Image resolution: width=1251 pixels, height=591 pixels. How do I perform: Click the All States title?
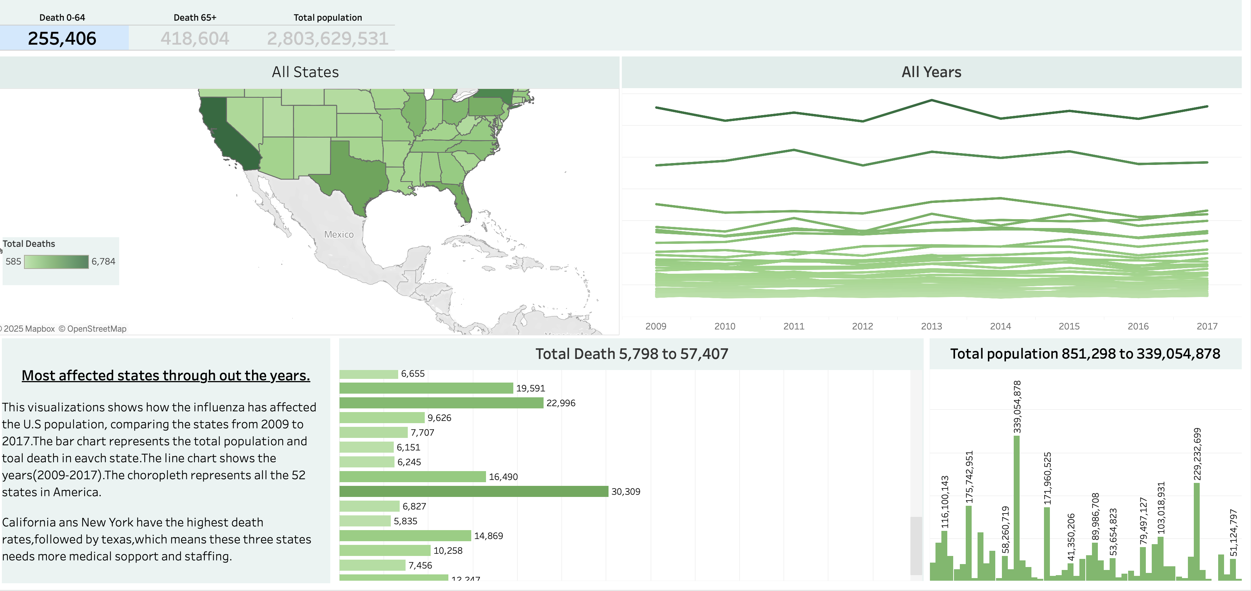tap(305, 72)
